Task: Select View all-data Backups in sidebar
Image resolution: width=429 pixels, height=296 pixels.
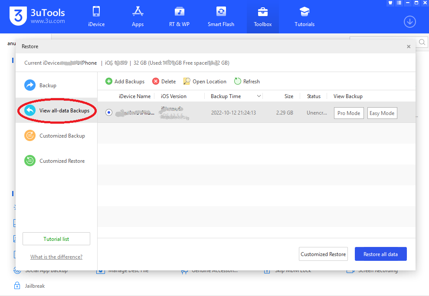Action: (56, 111)
